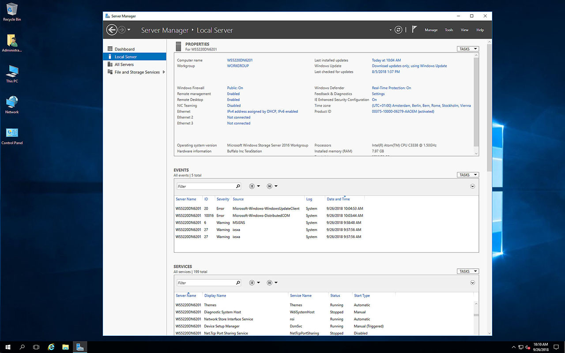Screen dimensions: 565x353
Task: Select All Servers in sidebar
Action: click(124, 64)
